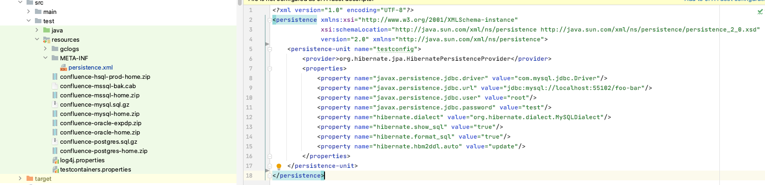Select confluence-mssql-bak.cab file
The height and width of the screenshot is (185, 765).
[98, 86]
